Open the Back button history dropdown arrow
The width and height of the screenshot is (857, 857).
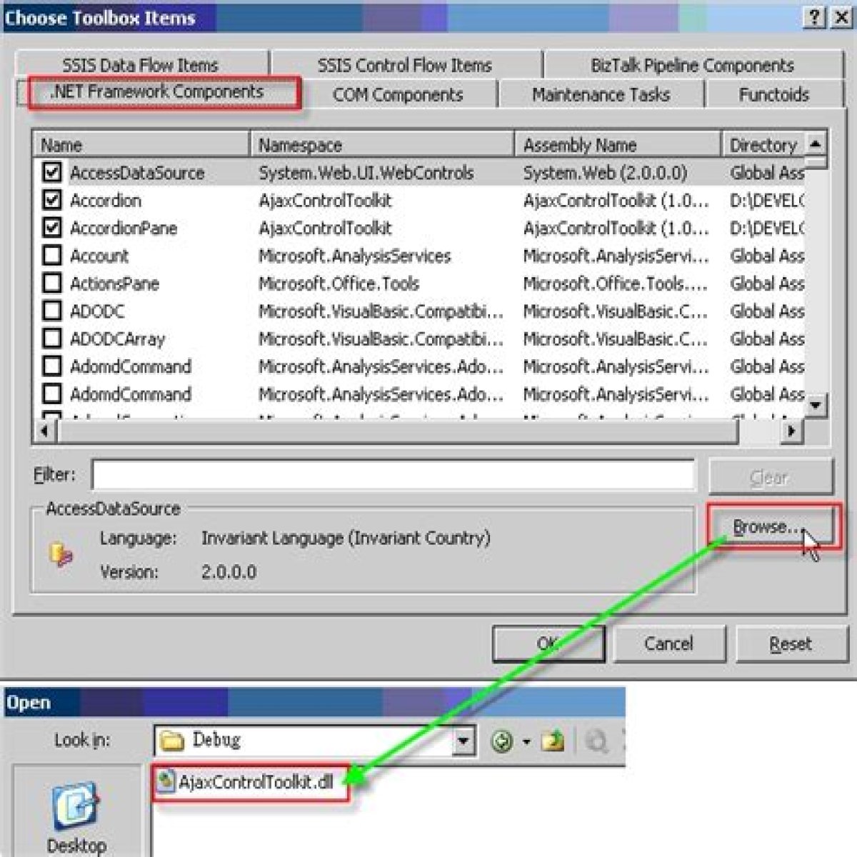coord(526,742)
